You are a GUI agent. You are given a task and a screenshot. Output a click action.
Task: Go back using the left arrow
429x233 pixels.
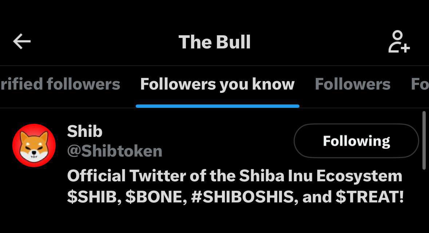click(22, 42)
